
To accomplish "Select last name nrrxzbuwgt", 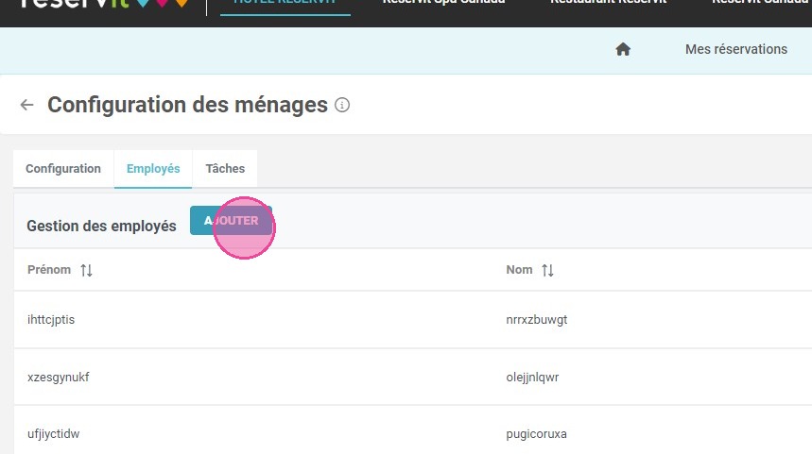I will pyautogui.click(x=537, y=320).
